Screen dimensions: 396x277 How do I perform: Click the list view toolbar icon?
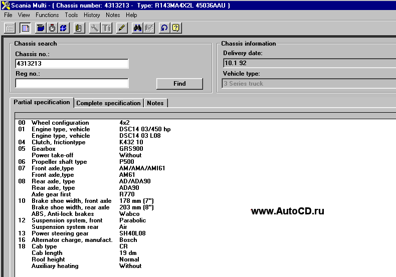[10, 28]
